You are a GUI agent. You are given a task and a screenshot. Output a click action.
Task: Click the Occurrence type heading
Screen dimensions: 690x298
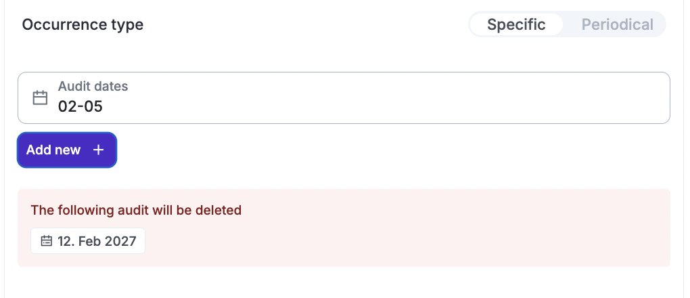point(83,25)
